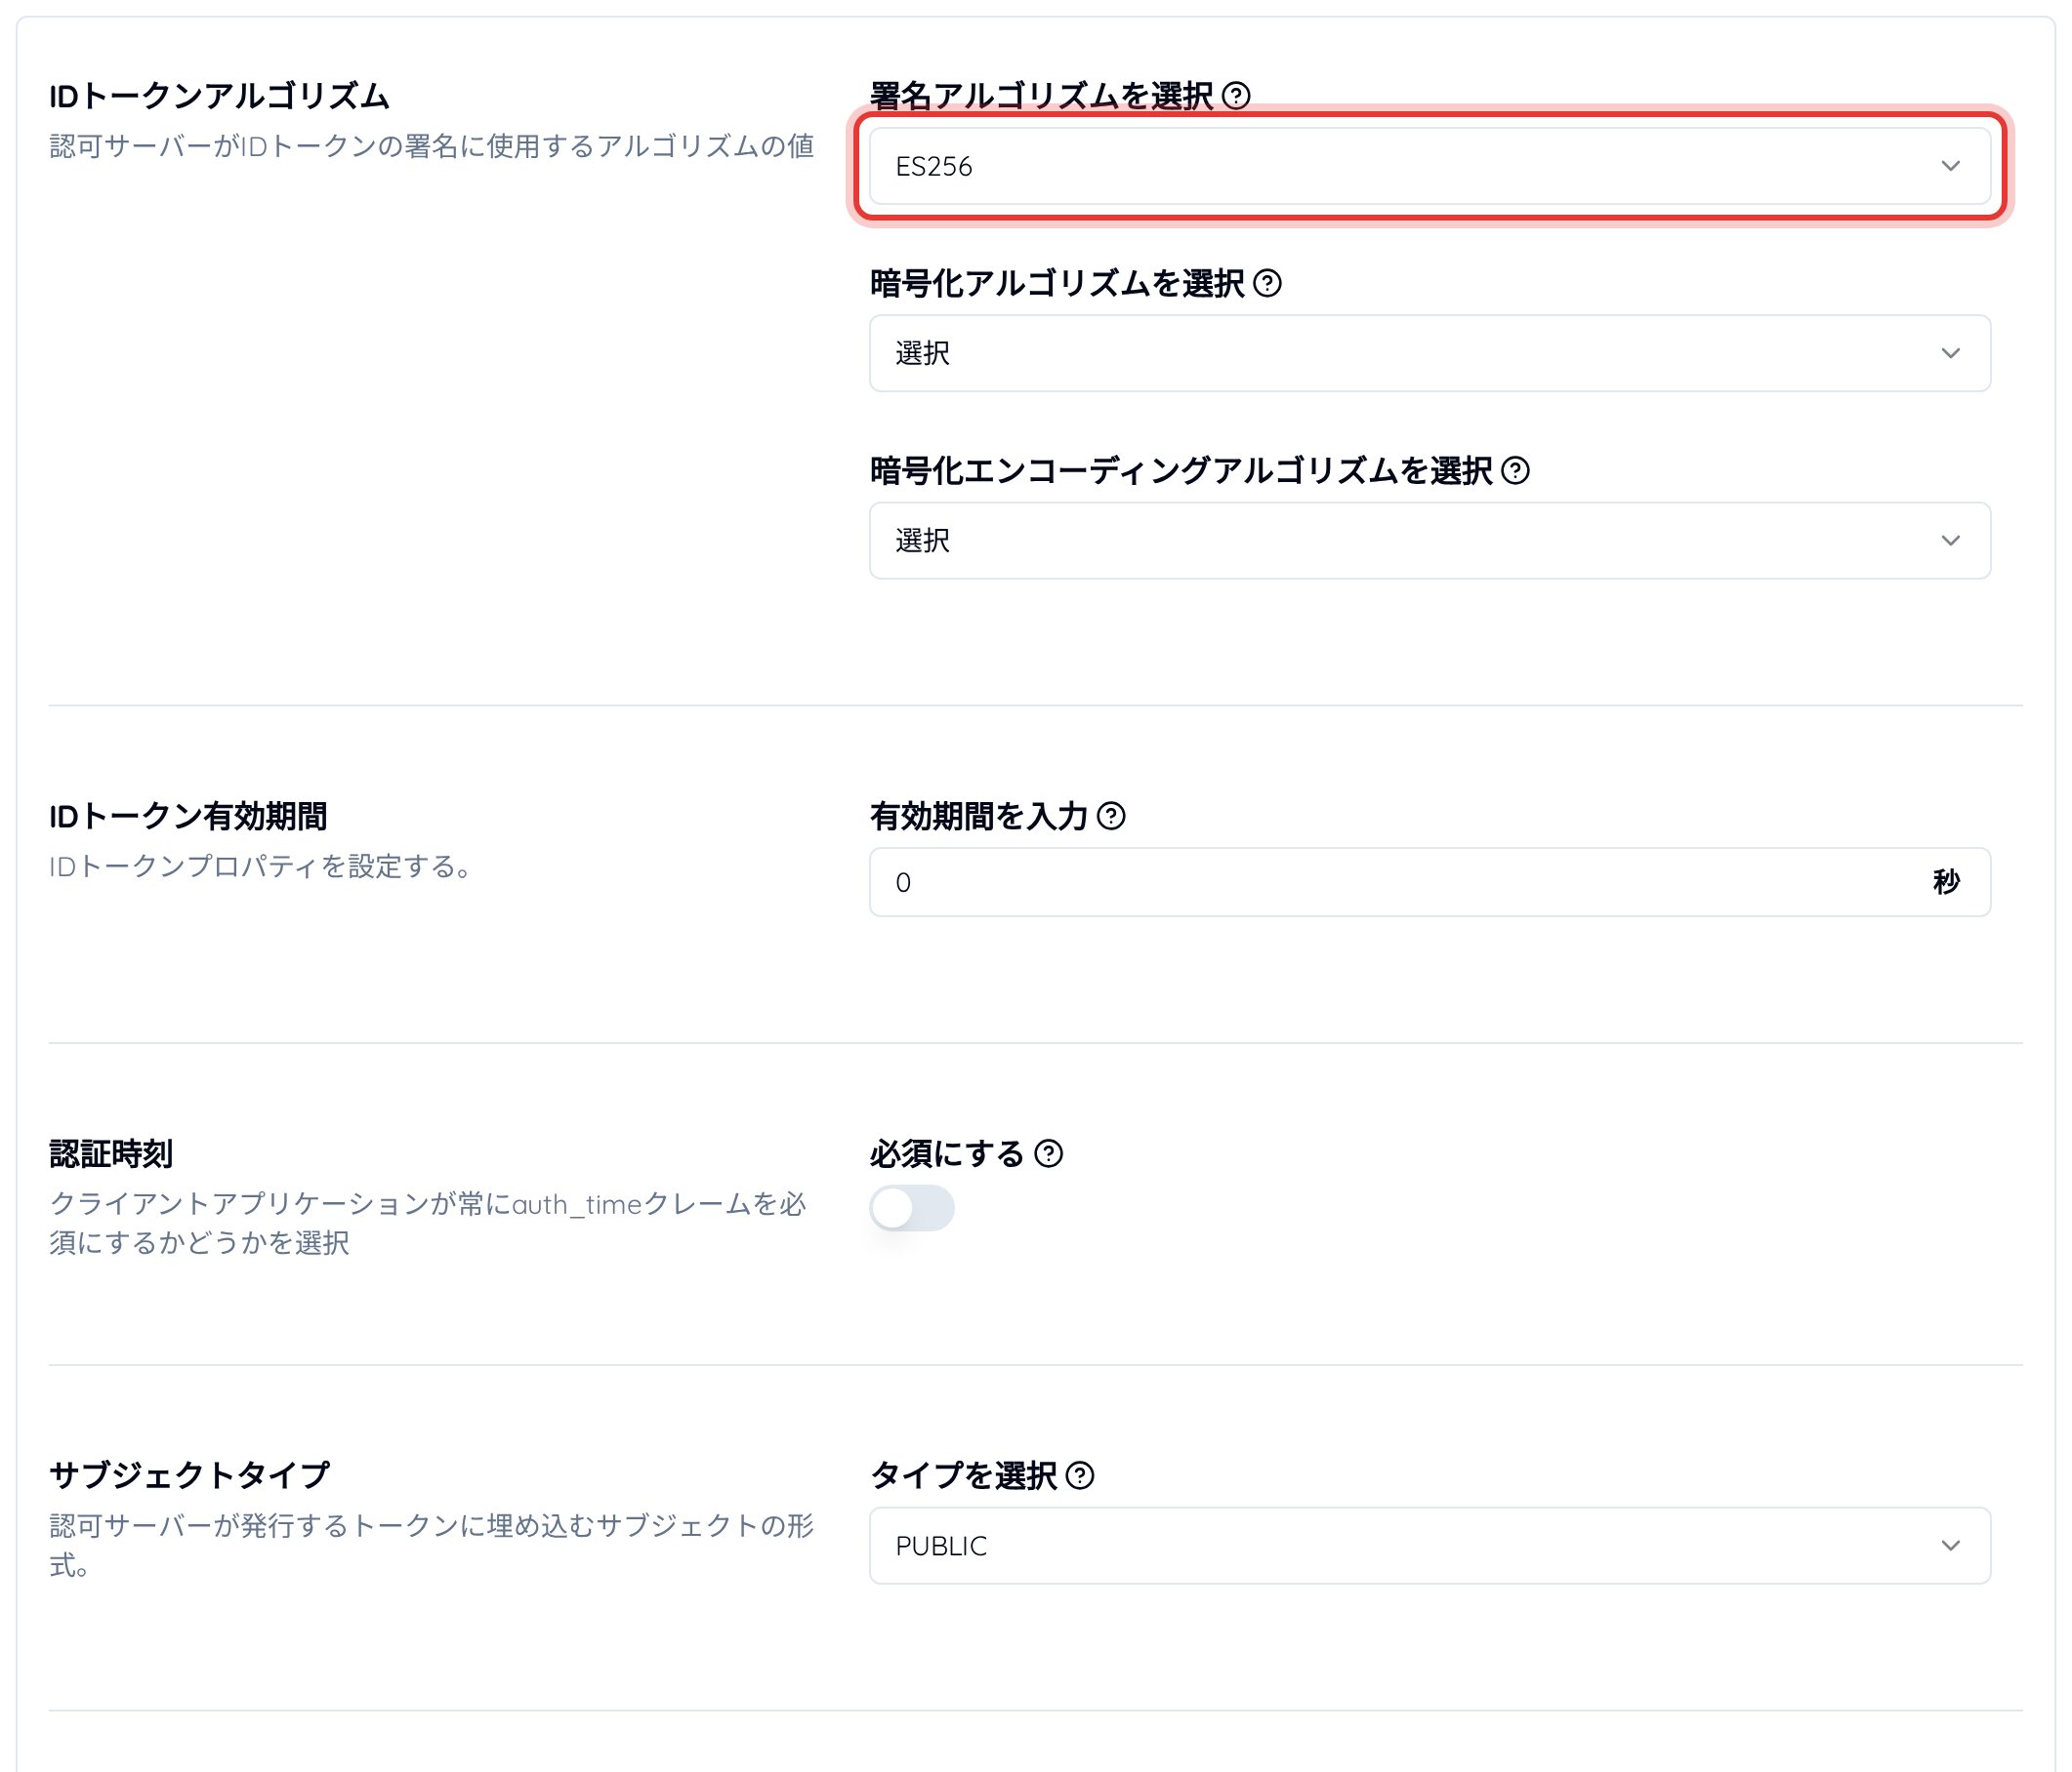Image resolution: width=2072 pixels, height=1772 pixels.
Task: Click the タイプを選択 label
Action: (963, 1476)
